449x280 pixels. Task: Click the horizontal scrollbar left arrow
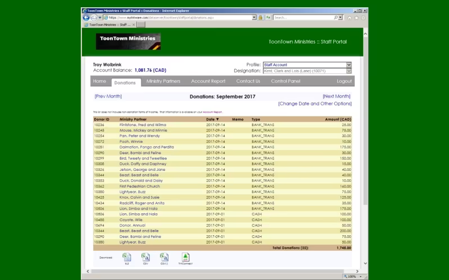(88, 271)
